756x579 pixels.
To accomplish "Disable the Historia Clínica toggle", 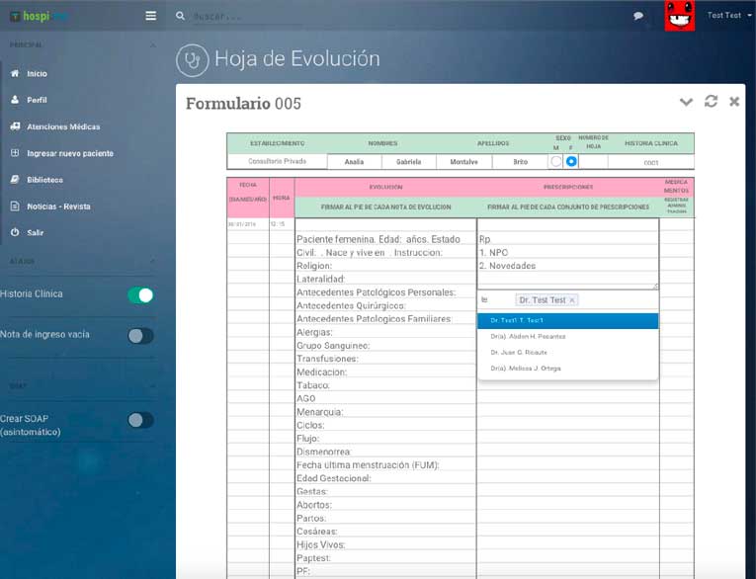I will [x=140, y=294].
